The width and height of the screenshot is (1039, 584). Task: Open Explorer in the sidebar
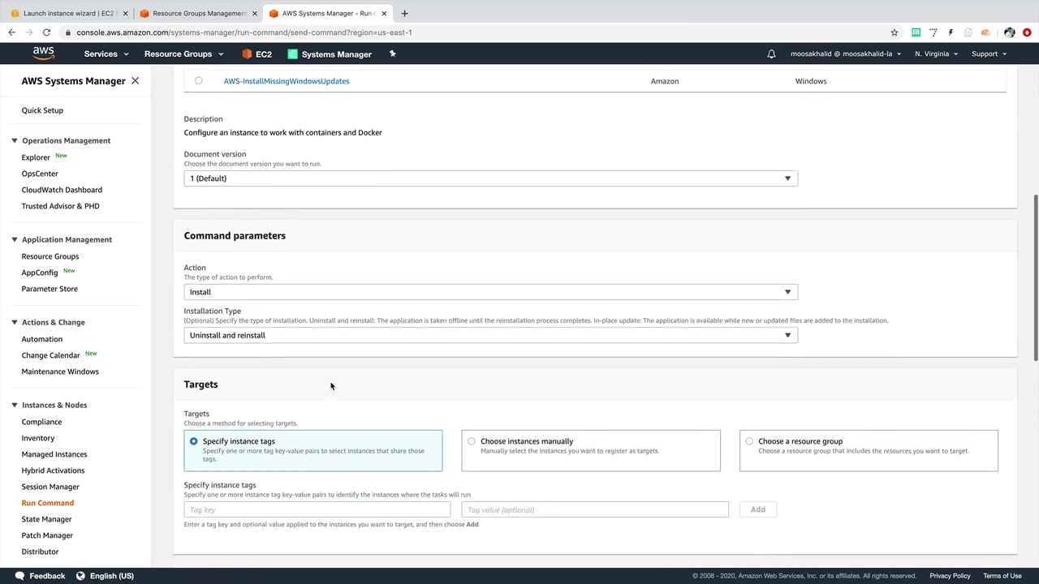36,157
